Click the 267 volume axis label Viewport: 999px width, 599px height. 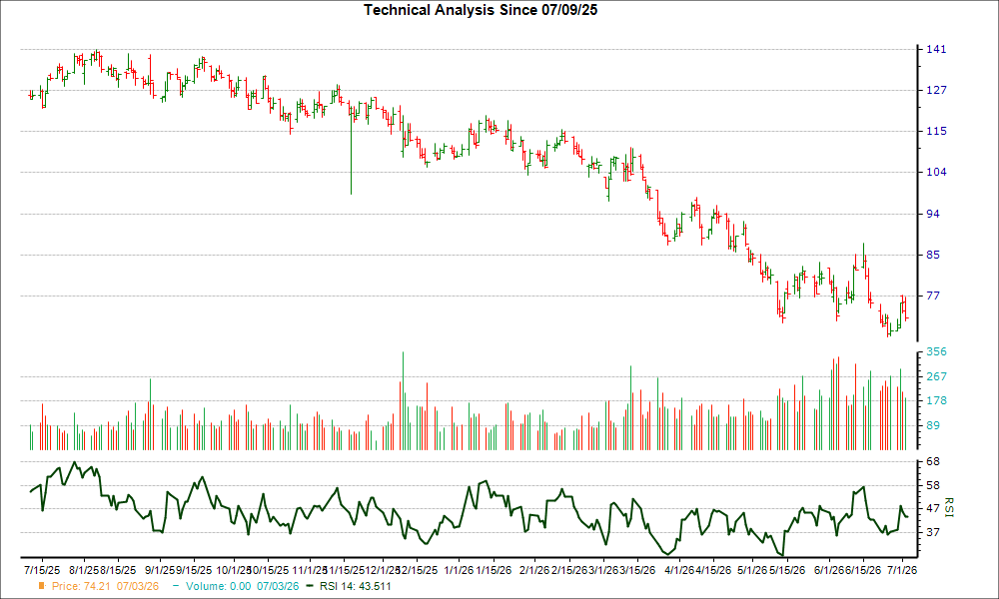[x=936, y=376]
